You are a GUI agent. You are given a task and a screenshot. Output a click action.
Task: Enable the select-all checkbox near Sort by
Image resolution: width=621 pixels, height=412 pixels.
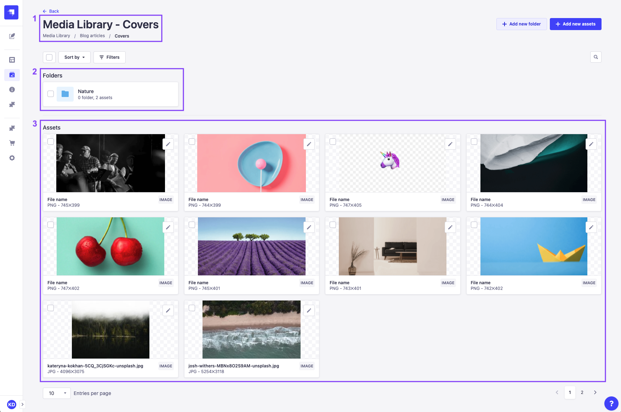pos(49,57)
